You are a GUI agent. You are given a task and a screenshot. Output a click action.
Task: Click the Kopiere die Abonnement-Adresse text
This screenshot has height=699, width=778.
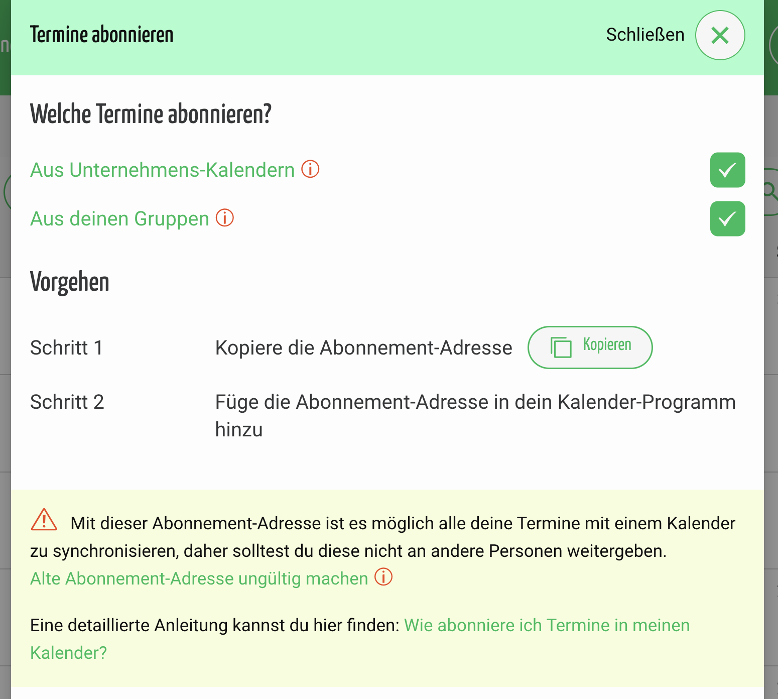pos(363,347)
